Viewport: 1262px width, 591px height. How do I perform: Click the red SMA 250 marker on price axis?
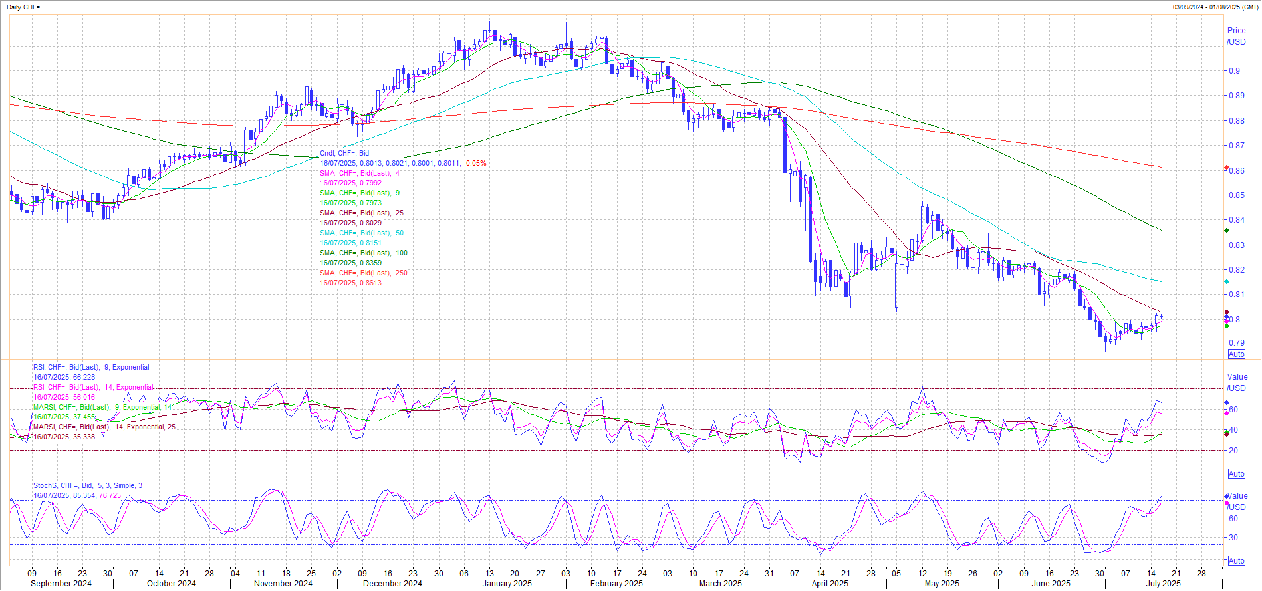pos(1227,168)
